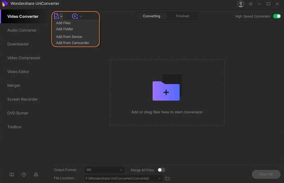Click the community users icon at the sidebar bottom
284x183 pixels.
36,175
